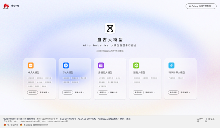Click the 异常检测 tag in prediction card
The width and height of the screenshot is (220, 128).
pyautogui.click(x=154, y=78)
